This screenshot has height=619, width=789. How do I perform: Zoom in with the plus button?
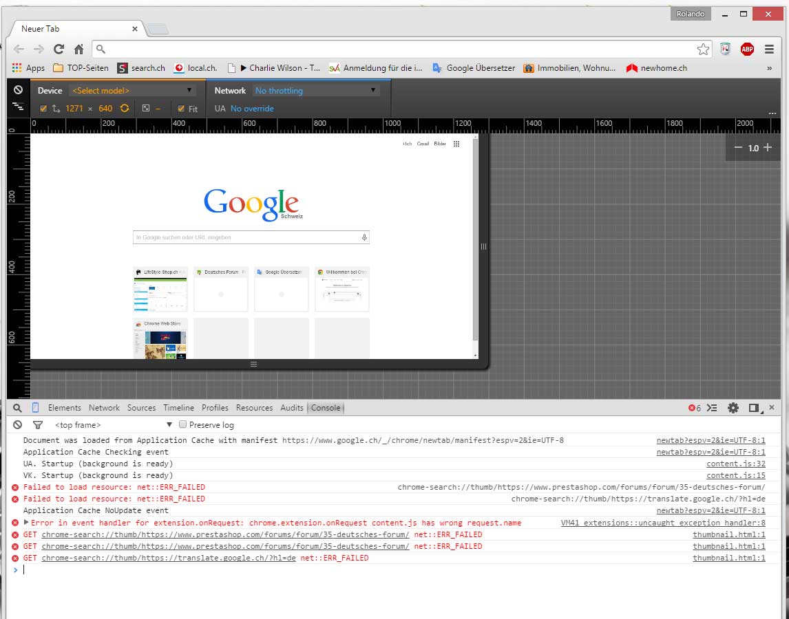coord(768,147)
